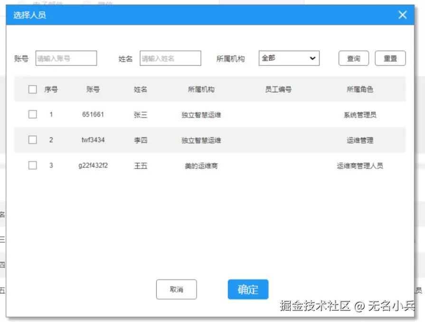The width and height of the screenshot is (425, 322).
Task: Click the 查询 button
Action: tap(354, 58)
